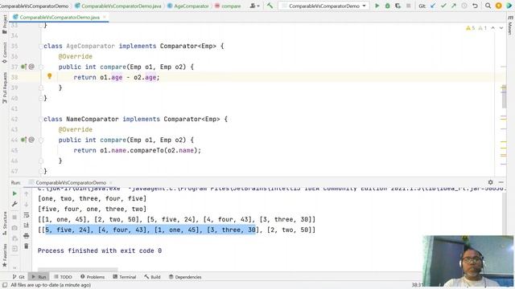Click ComparableVsComparatorDemo.java breadcrumb
Image resolution: width=515 pixels, height=289 pixels.
(x=118, y=6)
